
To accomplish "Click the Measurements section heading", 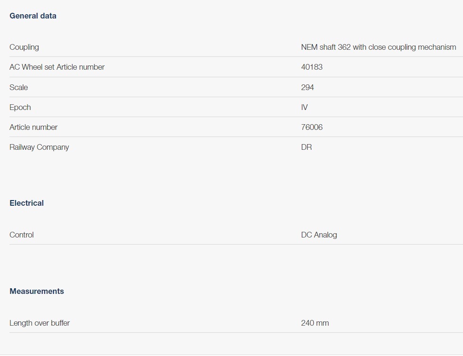I will 36,291.
